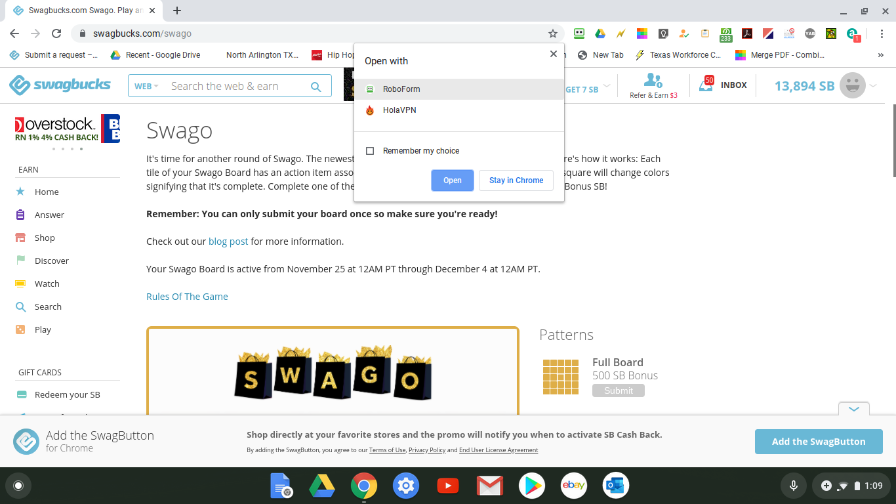
Task: Open Play in the Earn sidebar
Action: point(43,329)
